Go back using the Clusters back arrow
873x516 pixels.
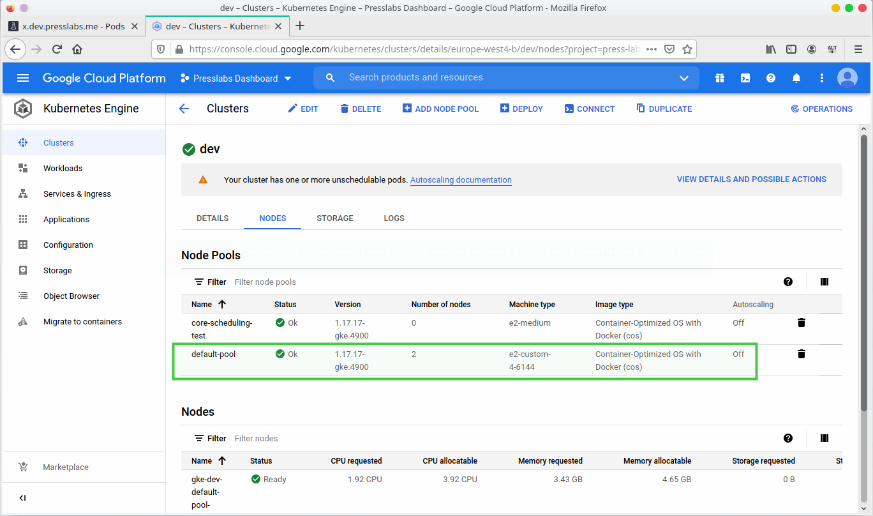point(184,109)
